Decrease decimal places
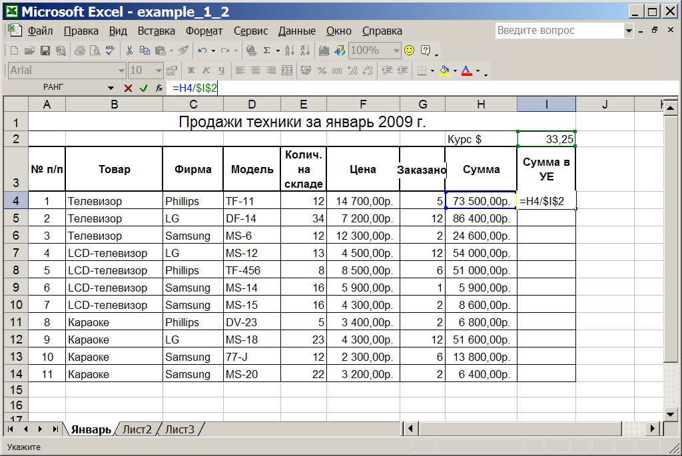Viewport: 682px width, 456px height. click(x=368, y=71)
